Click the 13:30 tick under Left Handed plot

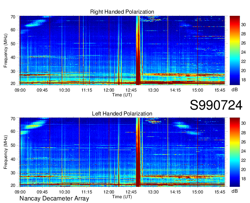point(153,192)
